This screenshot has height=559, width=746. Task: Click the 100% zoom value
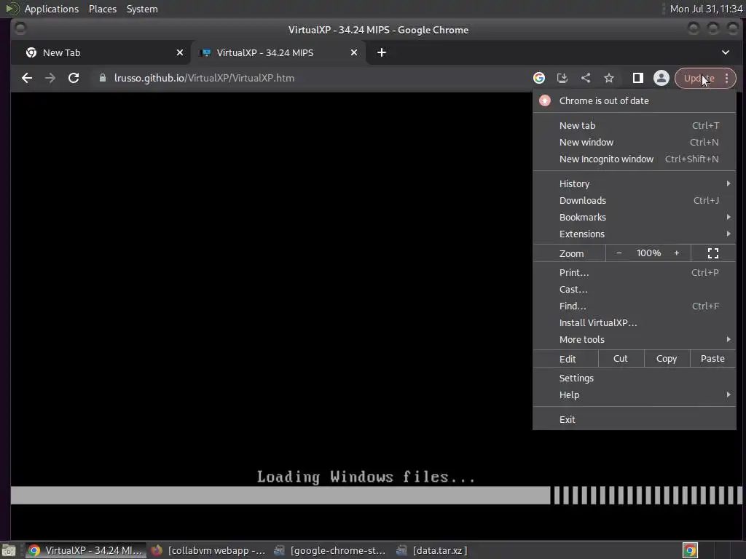648,253
